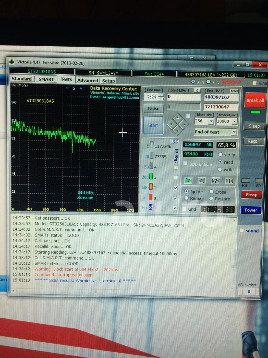Screen dimensions: 268x358
Task: Click the Start LBA input field
Action: 184,97
